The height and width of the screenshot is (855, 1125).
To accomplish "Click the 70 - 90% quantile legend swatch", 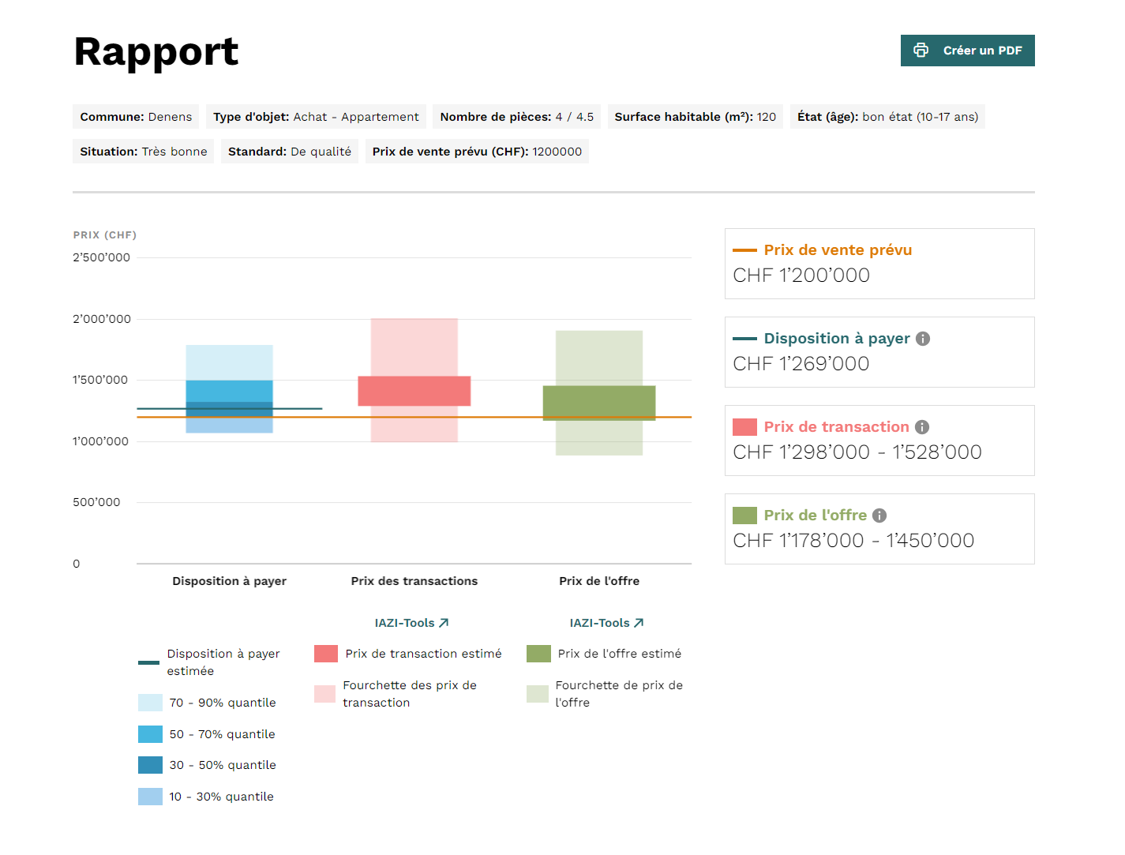I will (x=150, y=703).
